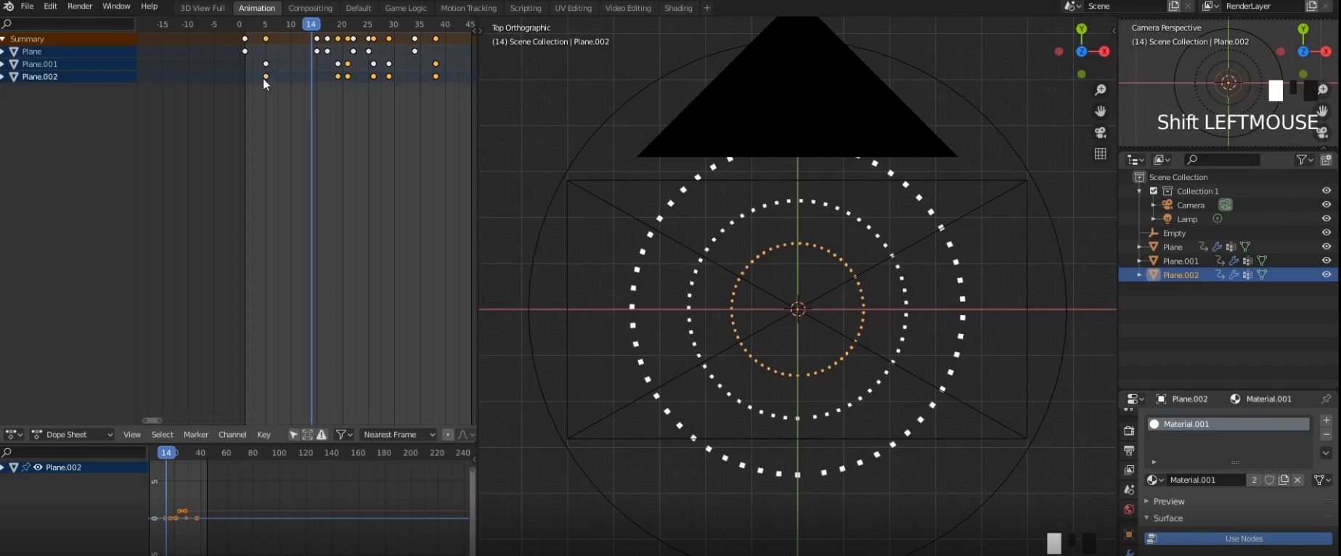Open the Nearest Frame snapping dropdown
Screen dimensions: 1341x556
click(398, 435)
